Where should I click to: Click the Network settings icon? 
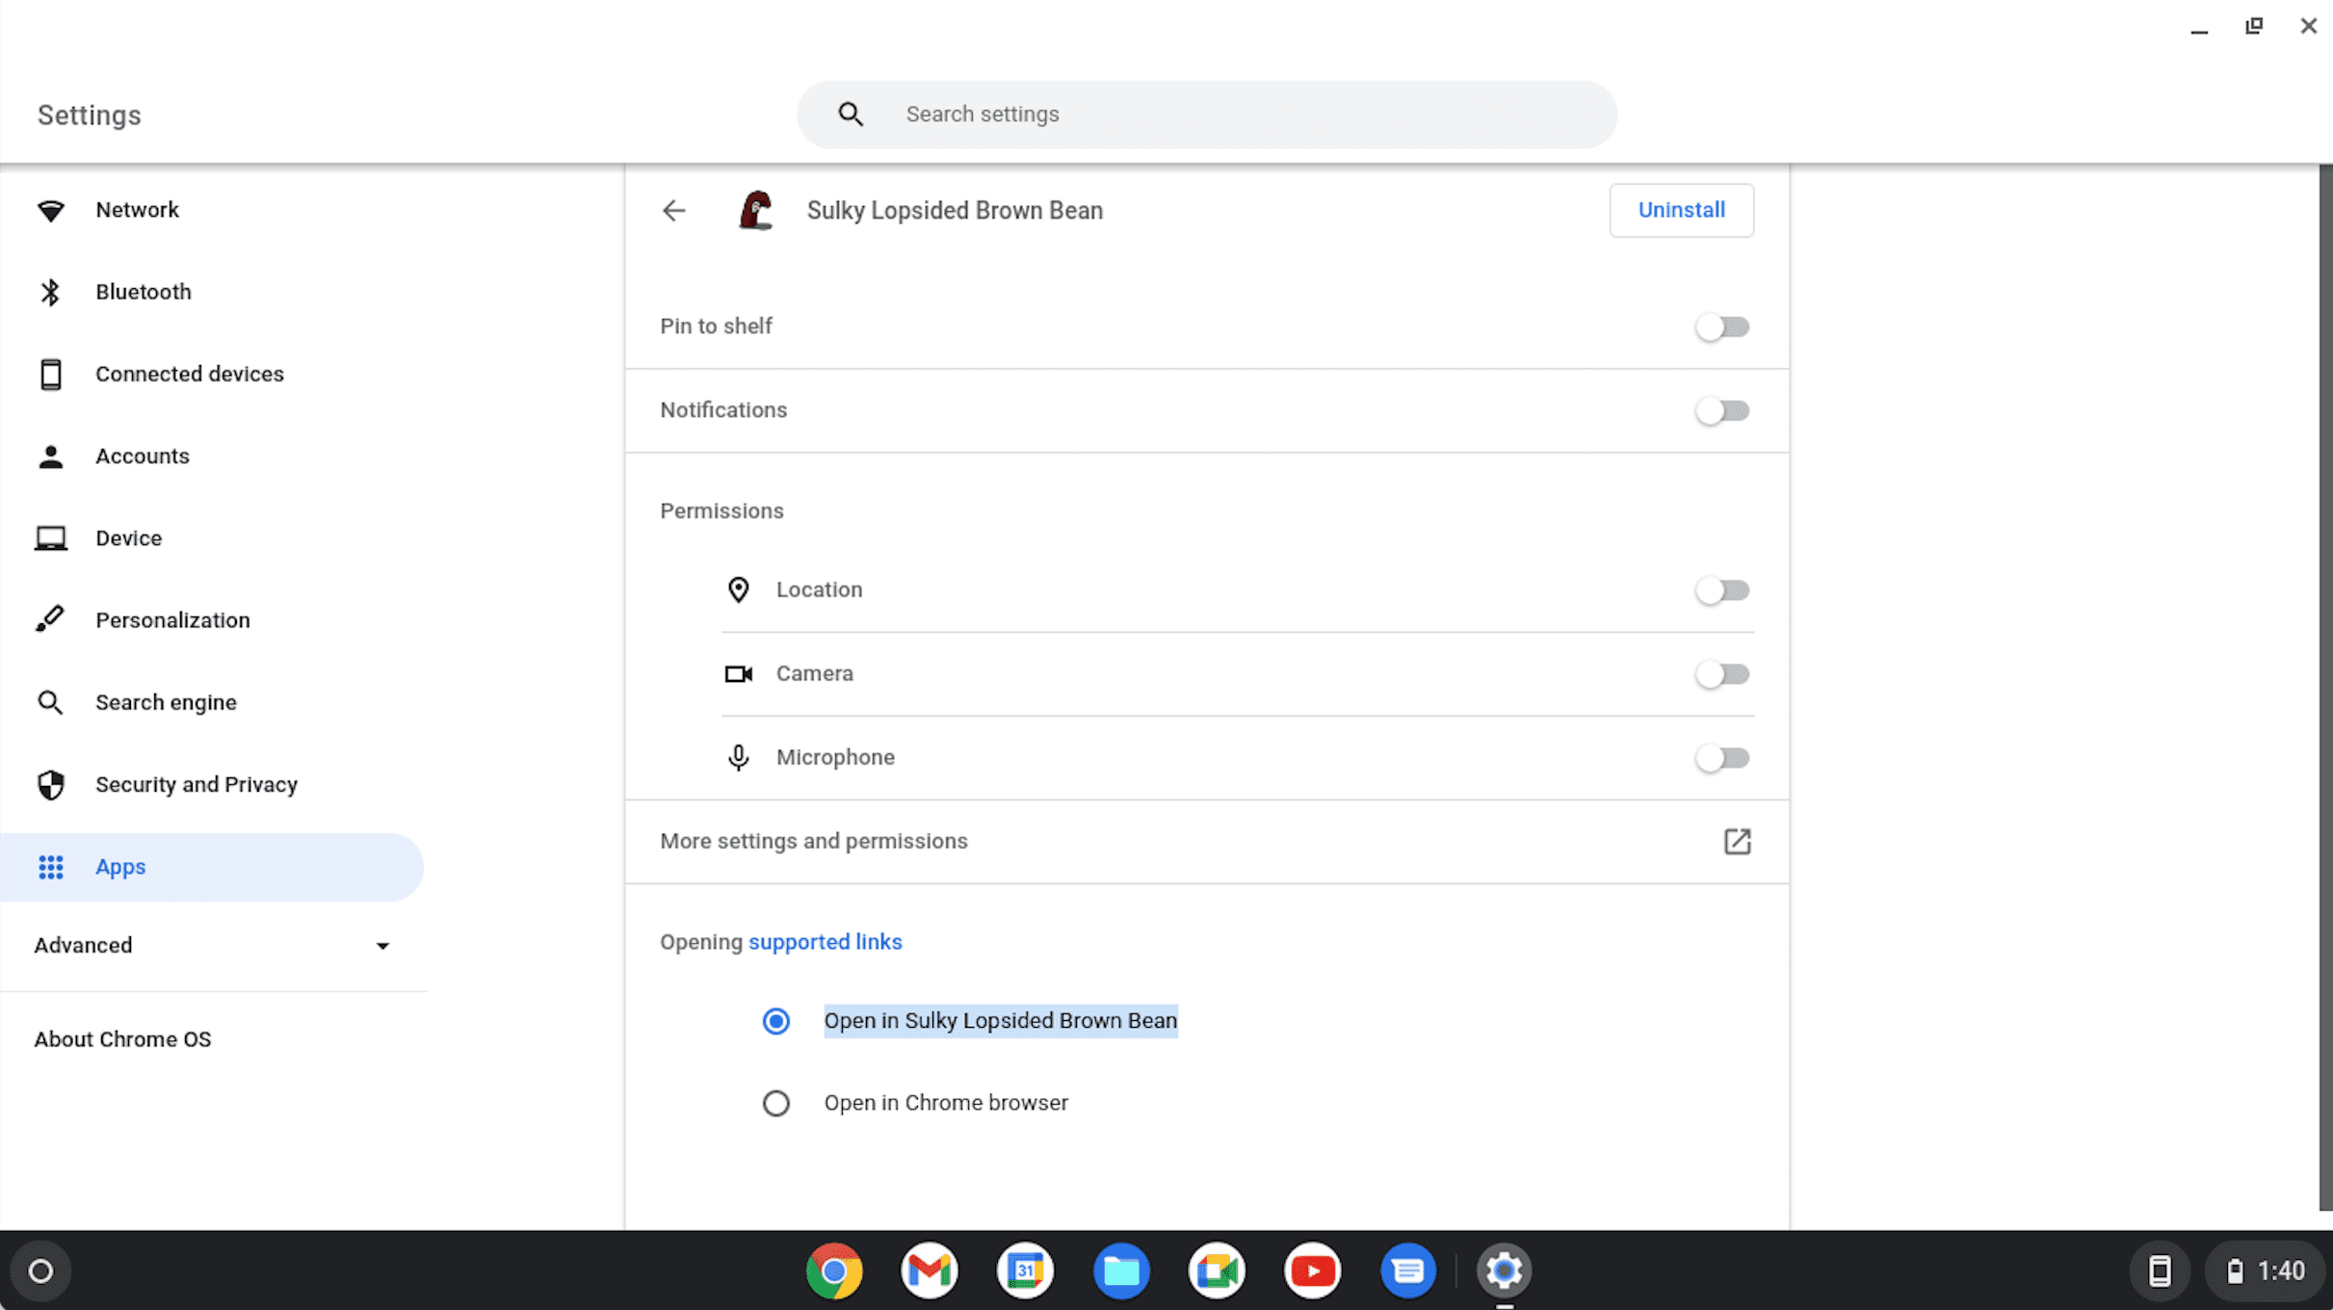[x=51, y=210]
